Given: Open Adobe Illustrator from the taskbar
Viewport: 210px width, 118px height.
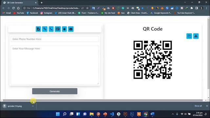Looking at the screenshot, I should pyautogui.click(x=125, y=114).
